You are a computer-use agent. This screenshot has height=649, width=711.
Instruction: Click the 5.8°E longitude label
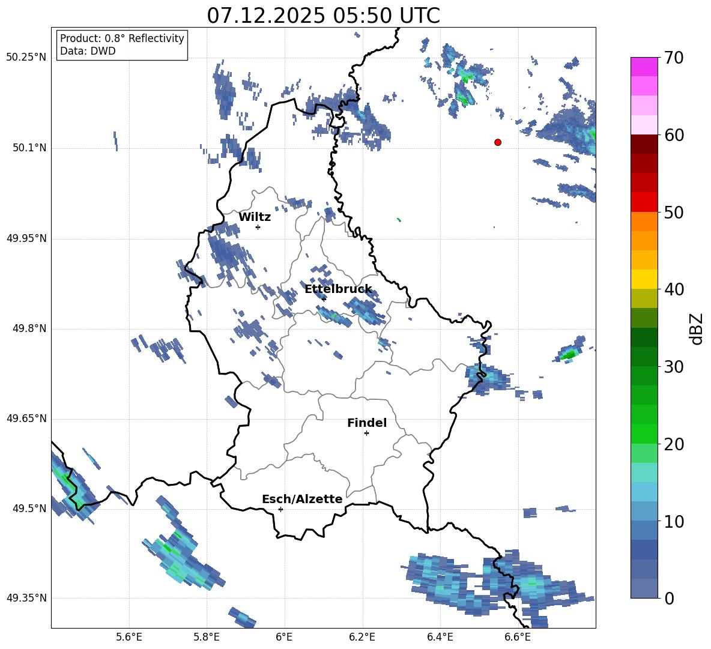click(x=207, y=637)
